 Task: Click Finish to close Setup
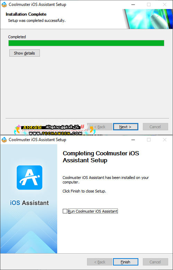[126, 262]
